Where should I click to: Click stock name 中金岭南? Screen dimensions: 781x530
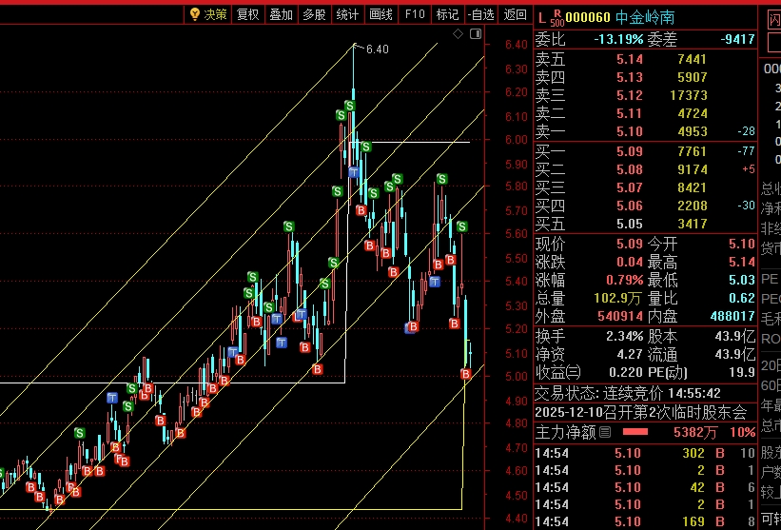(x=645, y=18)
